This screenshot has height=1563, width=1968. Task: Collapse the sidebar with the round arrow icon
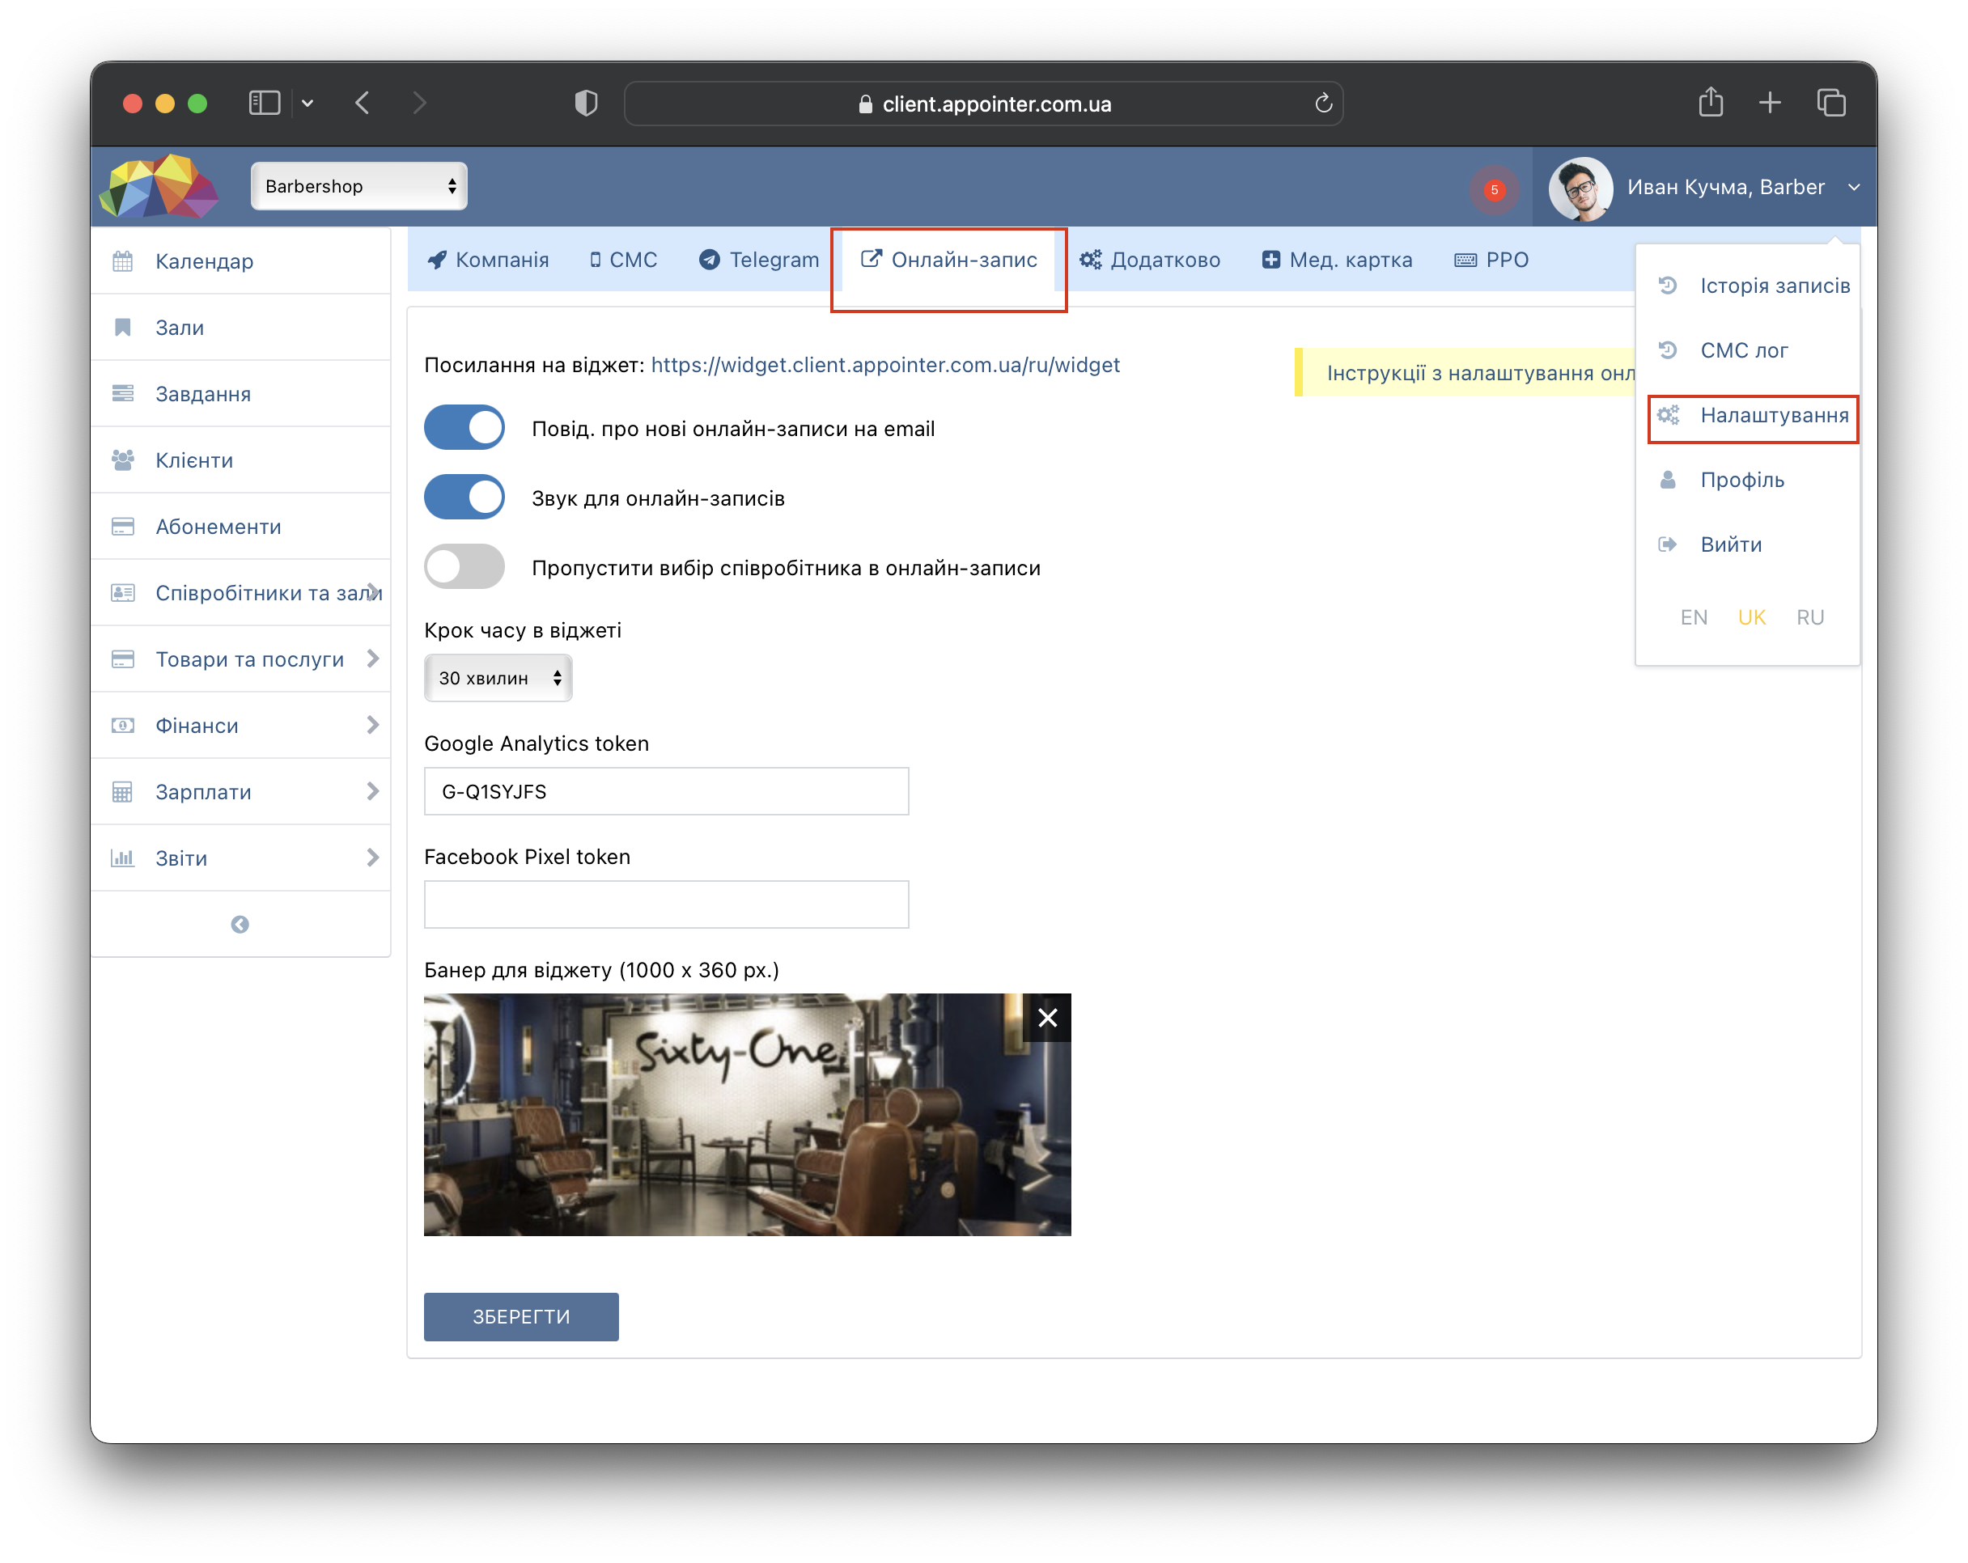click(x=240, y=925)
